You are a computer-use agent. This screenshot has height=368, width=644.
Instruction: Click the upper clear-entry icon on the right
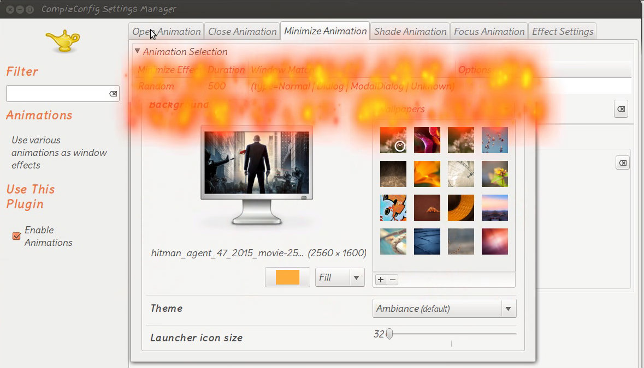pos(621,109)
